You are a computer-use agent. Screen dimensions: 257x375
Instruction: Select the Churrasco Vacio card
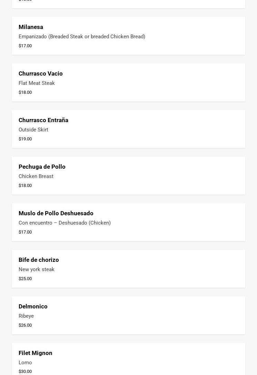click(x=128, y=82)
